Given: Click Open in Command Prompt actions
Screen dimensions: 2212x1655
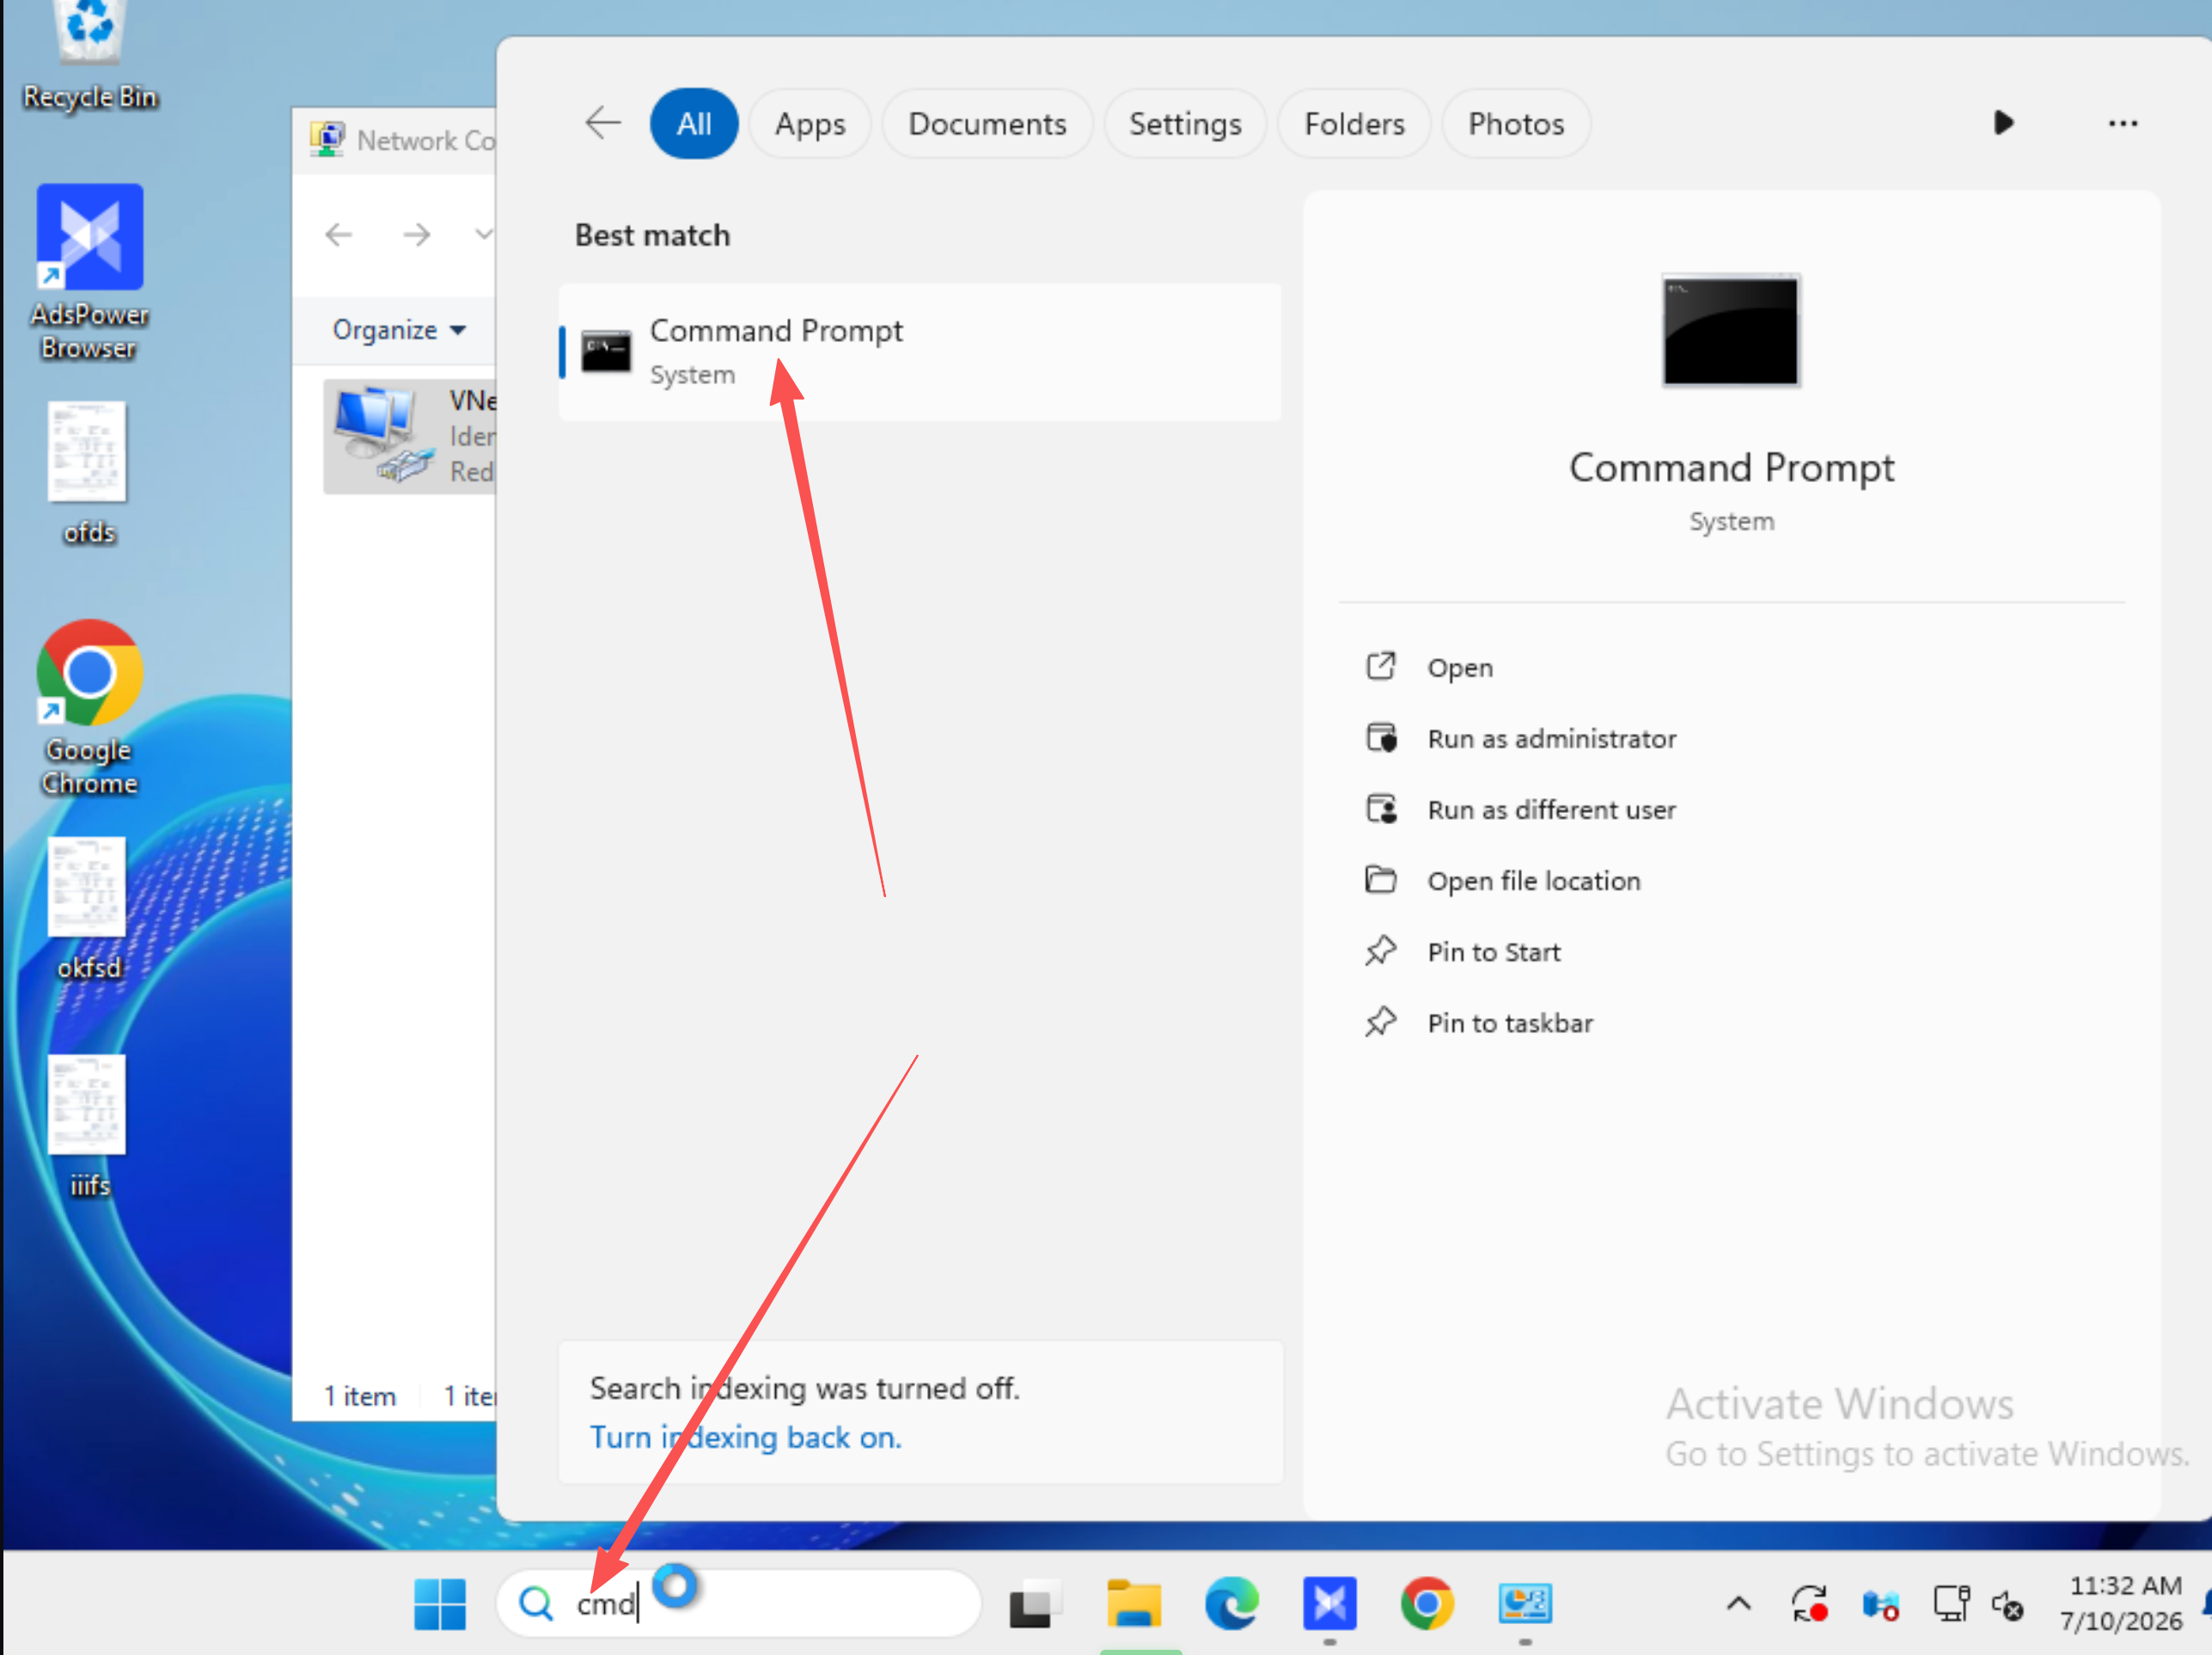Looking at the screenshot, I should pos(1460,667).
